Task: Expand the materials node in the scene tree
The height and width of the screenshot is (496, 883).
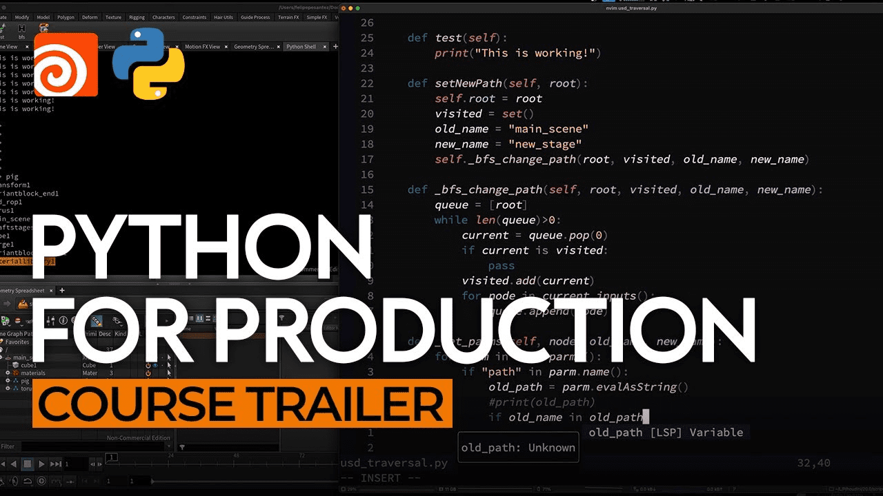Action: click(x=8, y=373)
